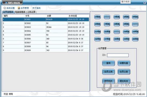Select the 20号机 machine button
The width and height of the screenshot is (147, 97).
[x=135, y=39]
